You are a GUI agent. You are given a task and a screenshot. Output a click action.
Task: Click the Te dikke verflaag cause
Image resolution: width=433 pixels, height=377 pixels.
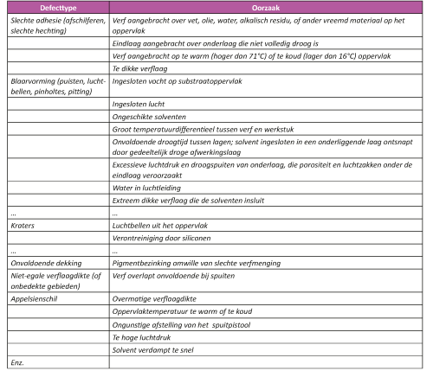(x=266, y=68)
